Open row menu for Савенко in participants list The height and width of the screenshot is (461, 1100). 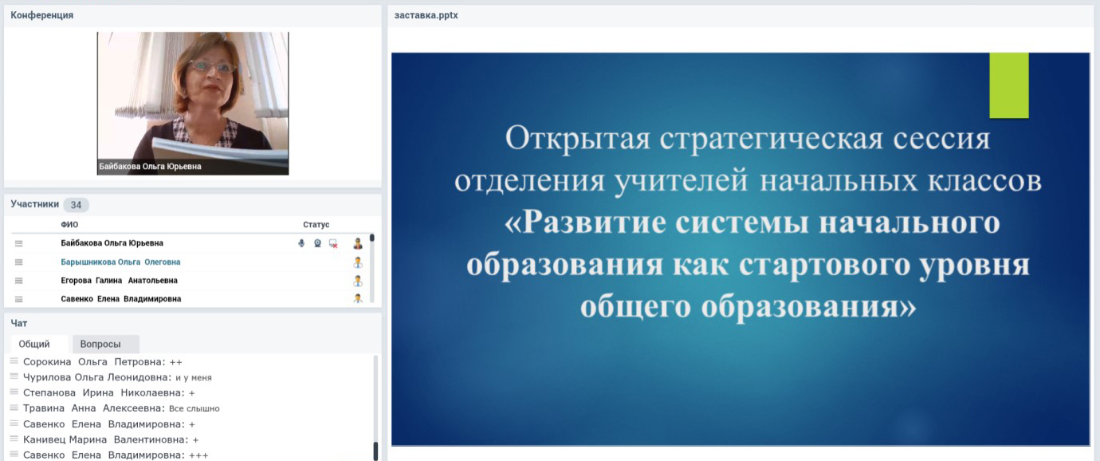19,299
